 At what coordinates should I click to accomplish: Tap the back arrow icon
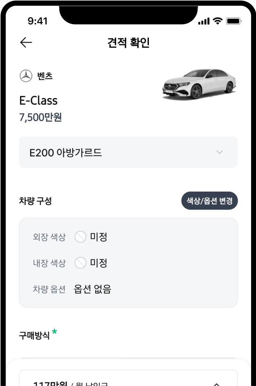coord(26,42)
